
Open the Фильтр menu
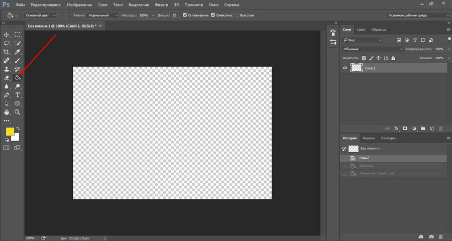click(x=161, y=5)
